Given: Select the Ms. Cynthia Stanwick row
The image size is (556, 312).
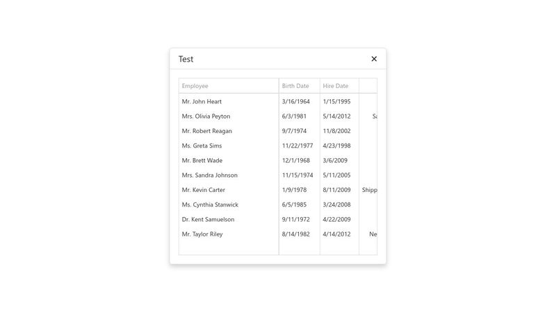Looking at the screenshot, I should point(278,205).
